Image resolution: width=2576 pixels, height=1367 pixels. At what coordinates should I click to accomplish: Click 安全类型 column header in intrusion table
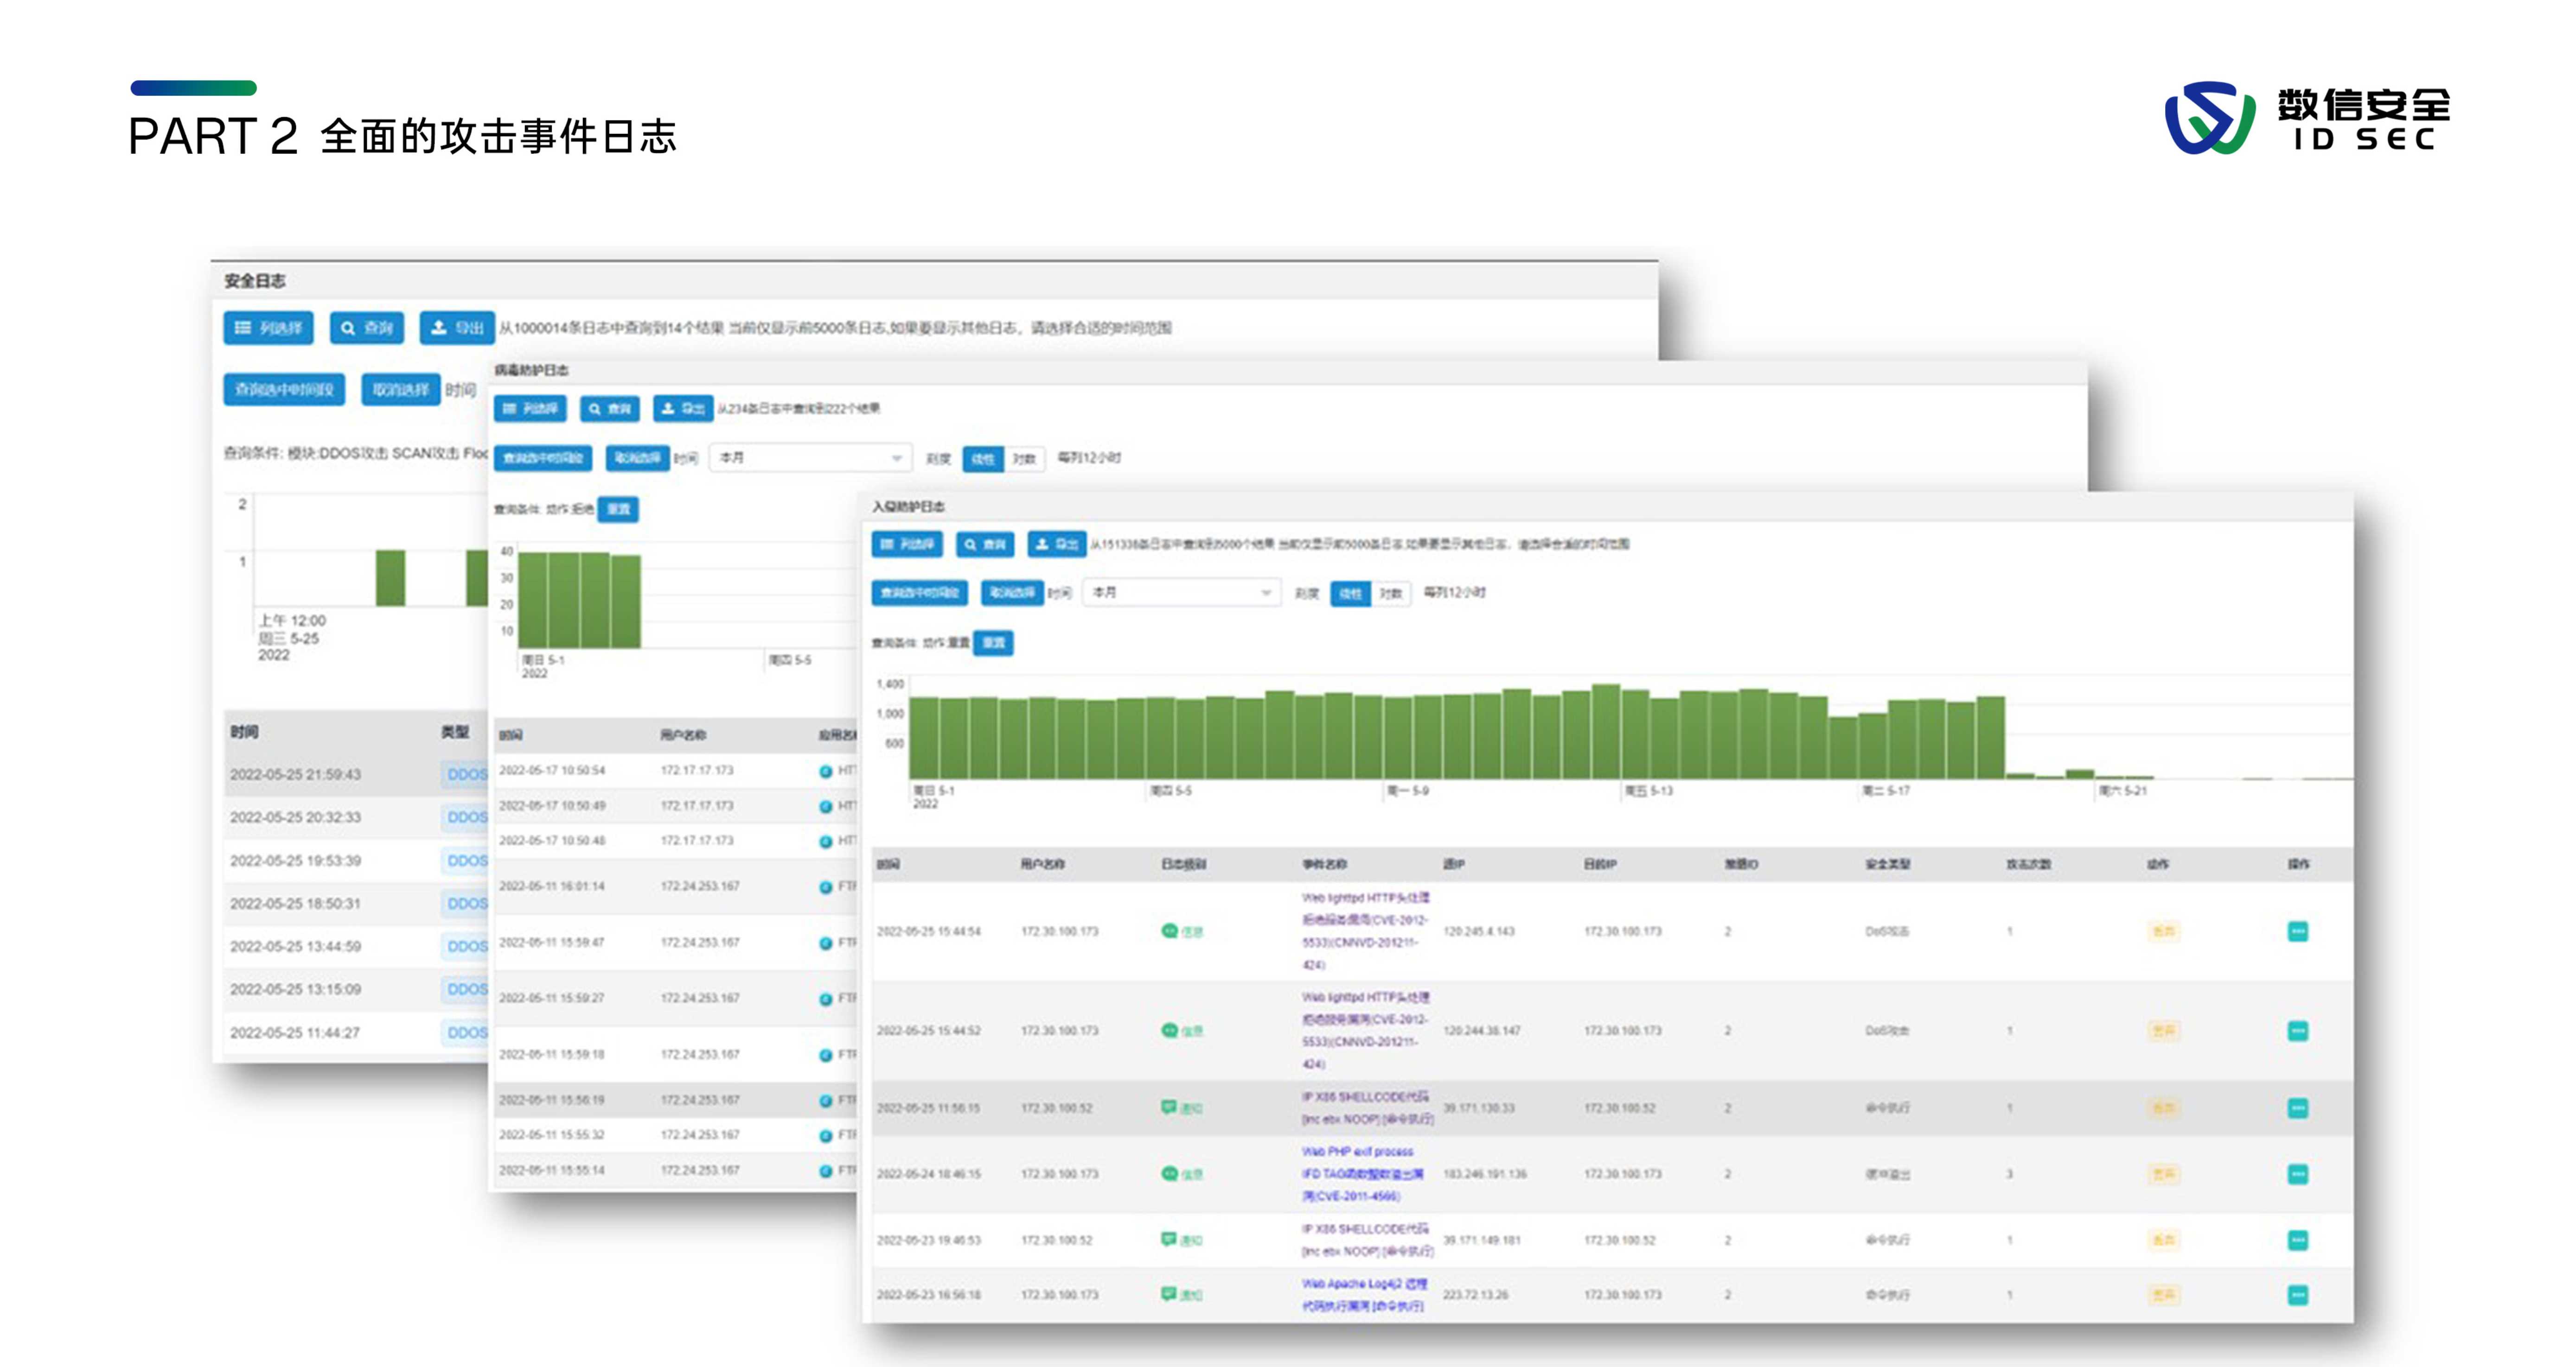[x=1888, y=863]
